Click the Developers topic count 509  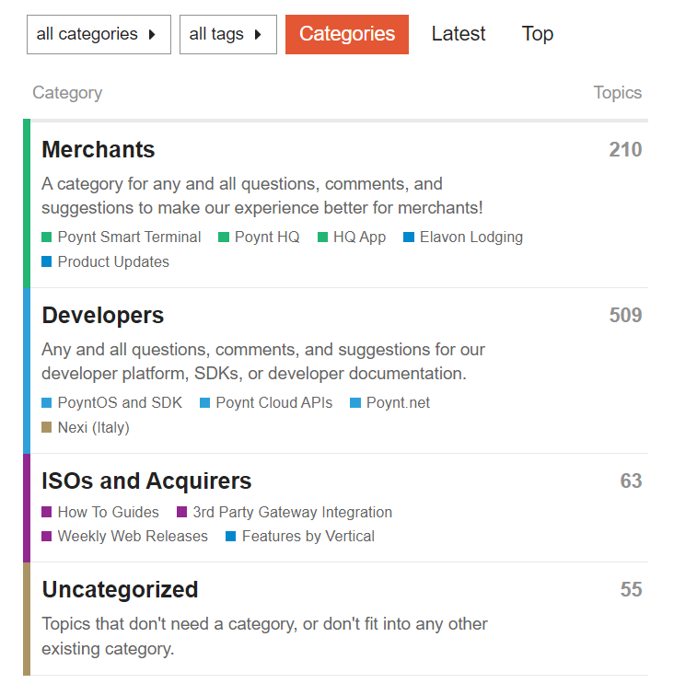click(625, 315)
